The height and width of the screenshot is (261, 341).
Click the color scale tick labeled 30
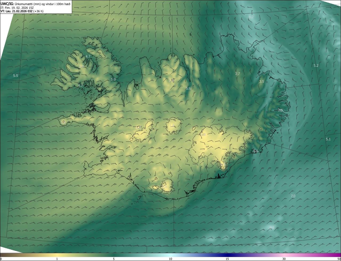click(284, 259)
